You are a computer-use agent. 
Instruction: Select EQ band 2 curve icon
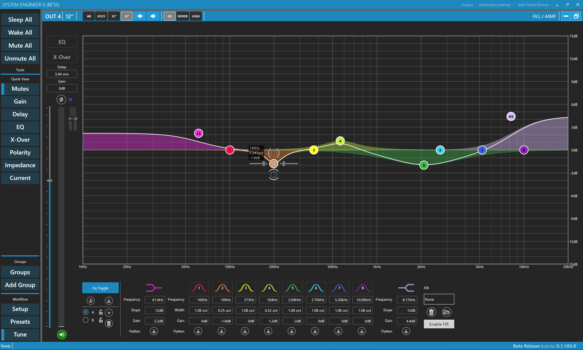click(x=223, y=288)
